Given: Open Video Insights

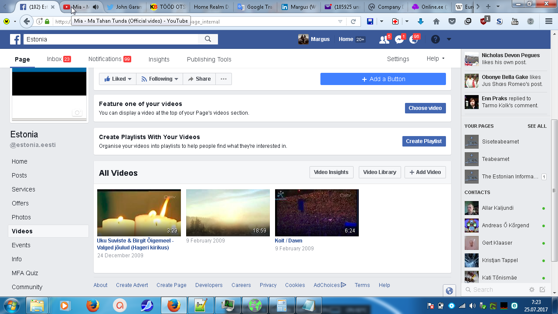Looking at the screenshot, I should pos(331,172).
